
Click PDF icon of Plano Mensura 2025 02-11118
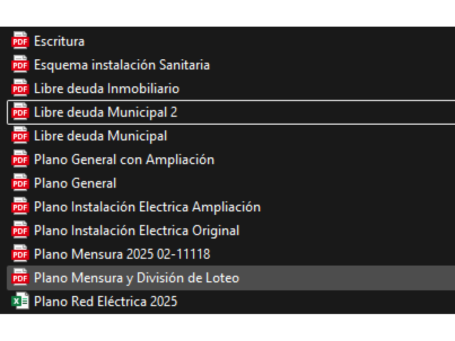click(x=20, y=254)
